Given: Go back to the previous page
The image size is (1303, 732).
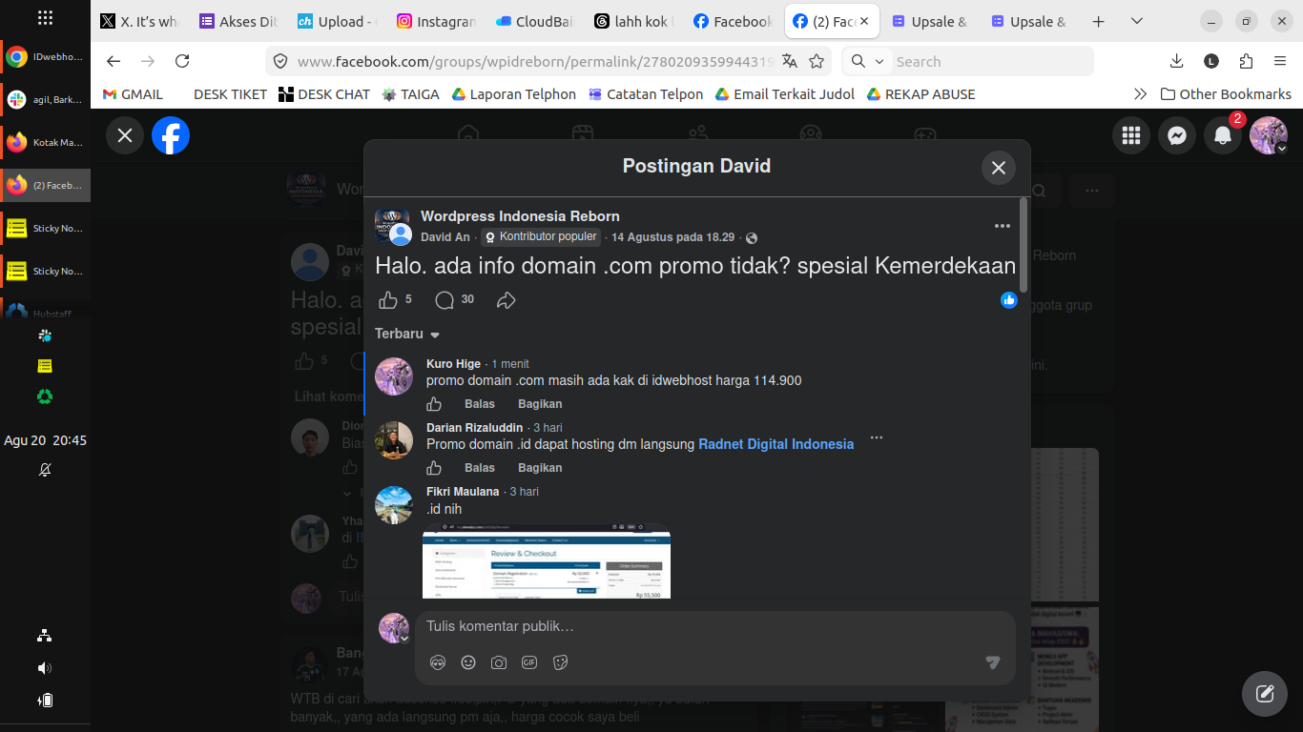Looking at the screenshot, I should [x=114, y=61].
